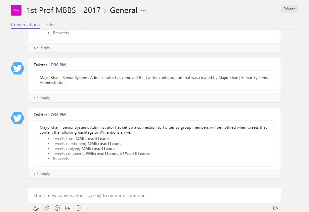Click the 'Tweets replying @MicrosoftTeams' line

coord(84,148)
